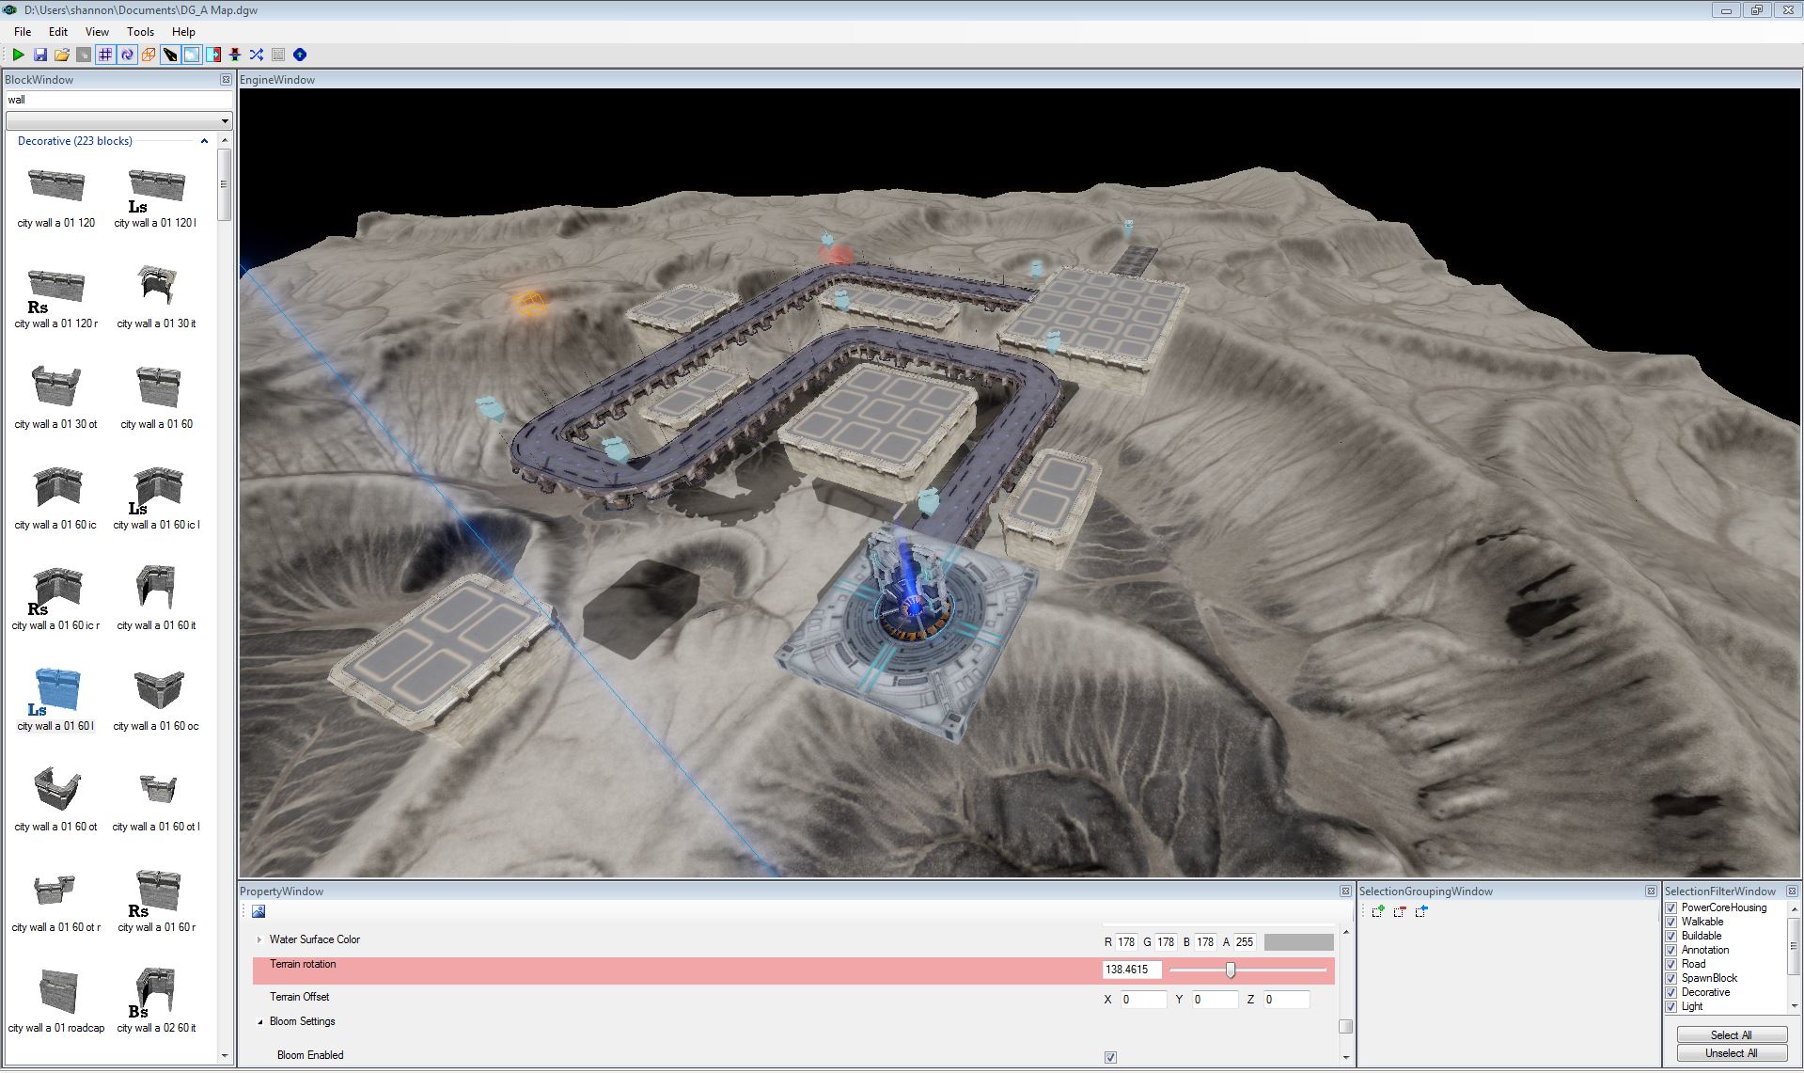1804x1073 pixels.
Task: Open the Tools menu
Action: 140,31
